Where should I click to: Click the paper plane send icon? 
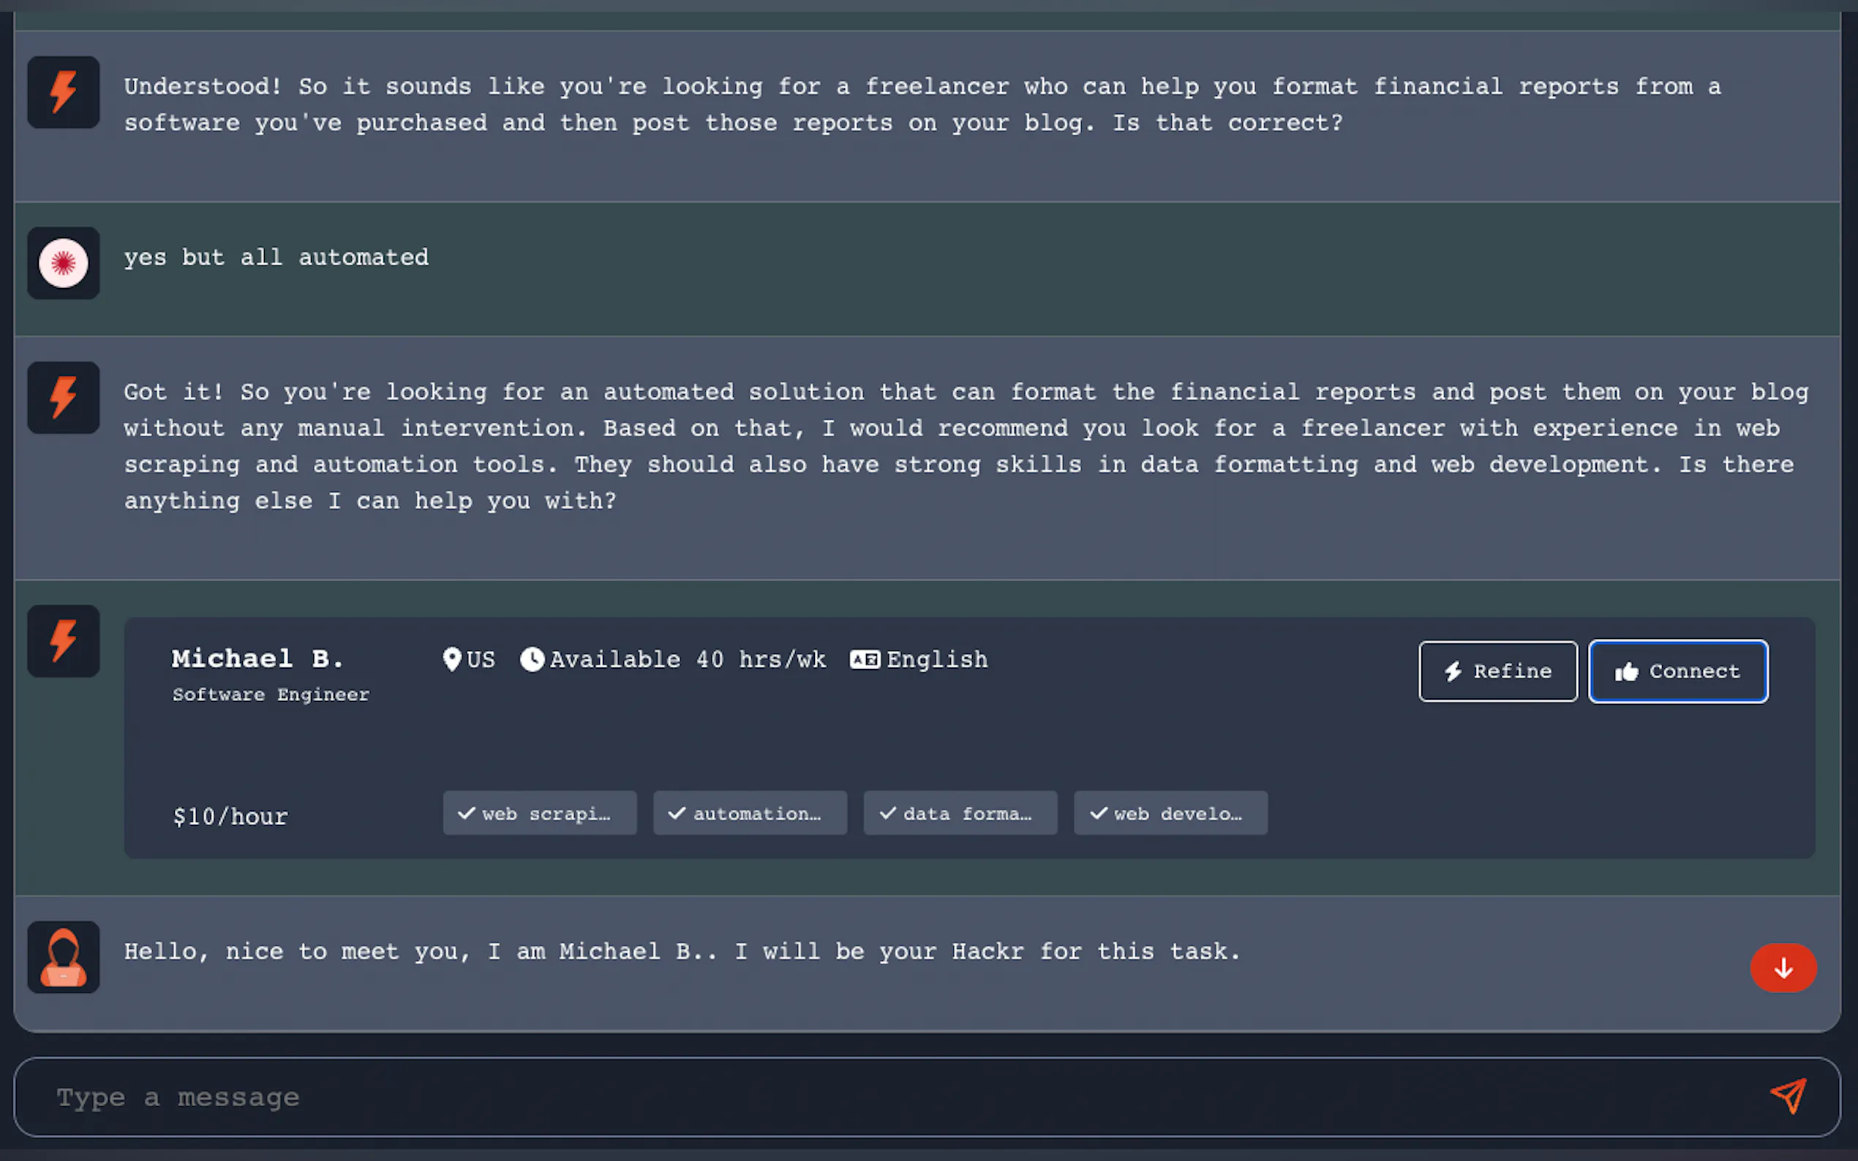[1788, 1096]
